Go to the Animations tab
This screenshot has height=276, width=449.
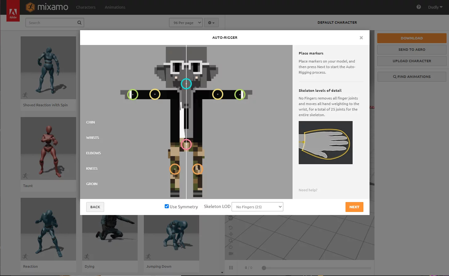[x=115, y=7]
